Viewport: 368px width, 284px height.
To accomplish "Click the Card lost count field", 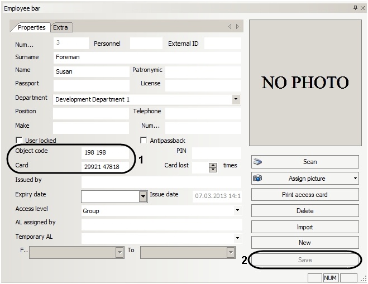I will coord(200,167).
